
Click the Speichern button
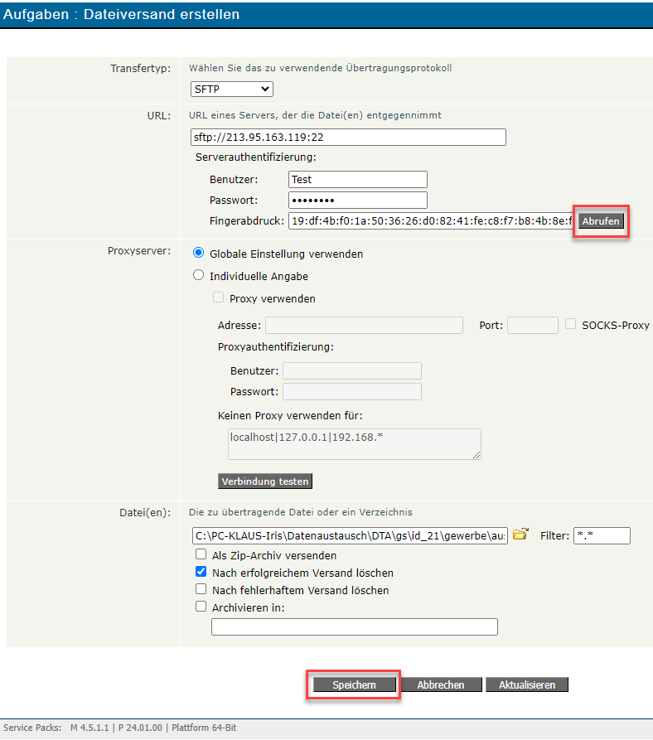click(354, 685)
